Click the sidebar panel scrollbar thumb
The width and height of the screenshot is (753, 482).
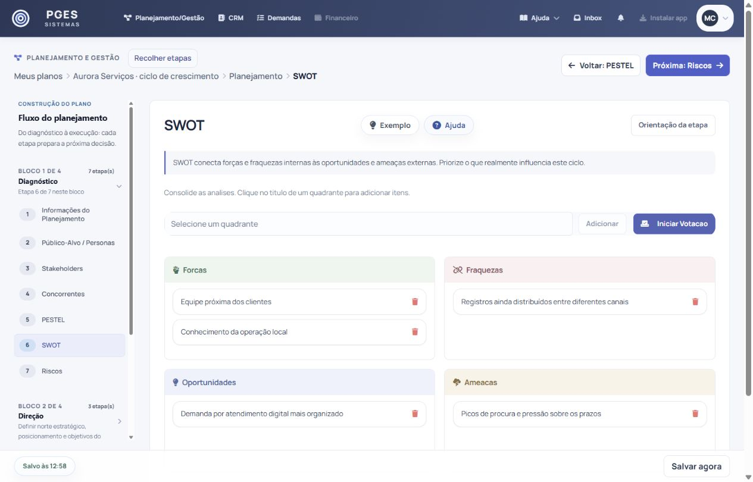[131, 221]
